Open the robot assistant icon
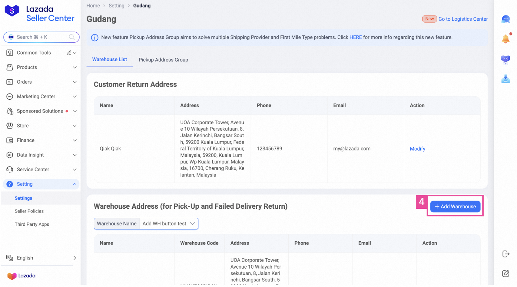Screen dimensions: 517x287 505,59
